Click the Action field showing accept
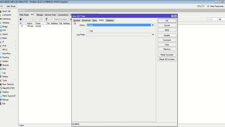The height and width of the screenshot is (127, 225). click(x=119, y=25)
